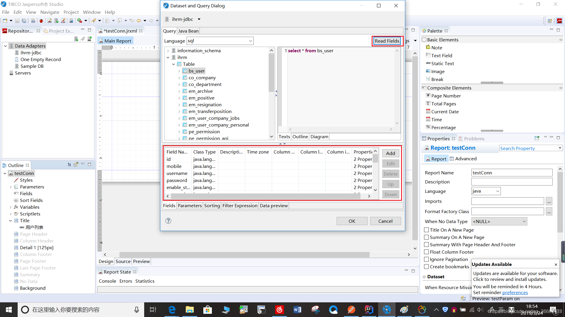
Task: Open the Diagram tab of query editor
Action: (319, 136)
